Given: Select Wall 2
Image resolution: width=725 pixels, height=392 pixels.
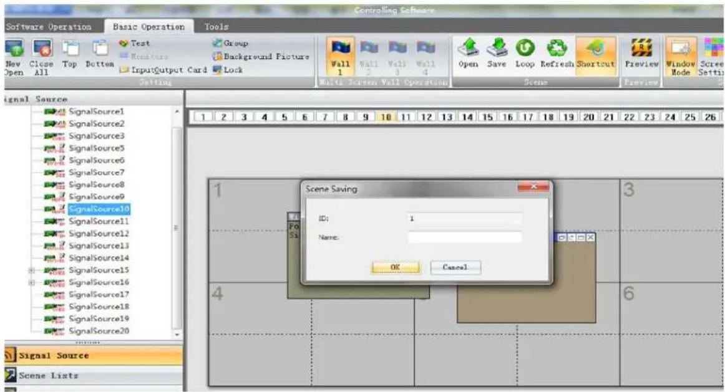Looking at the screenshot, I should point(369,56).
